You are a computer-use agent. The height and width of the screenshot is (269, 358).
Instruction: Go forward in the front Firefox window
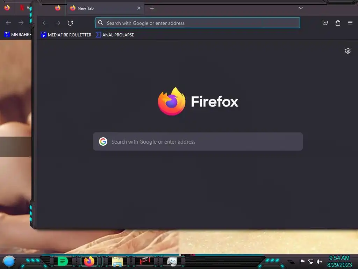coord(58,23)
